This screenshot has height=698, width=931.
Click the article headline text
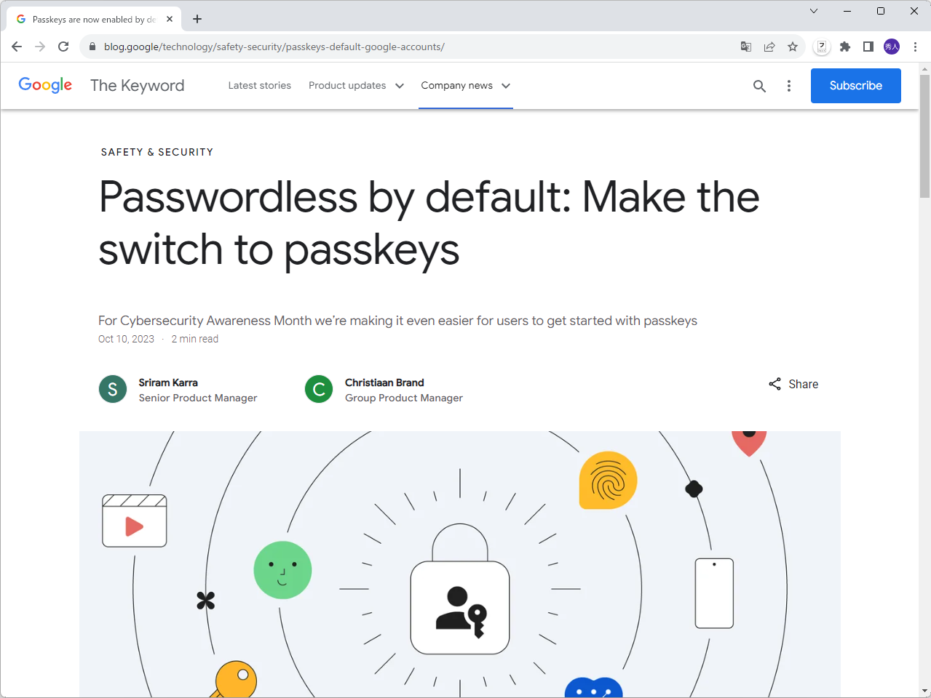pyautogui.click(x=429, y=223)
